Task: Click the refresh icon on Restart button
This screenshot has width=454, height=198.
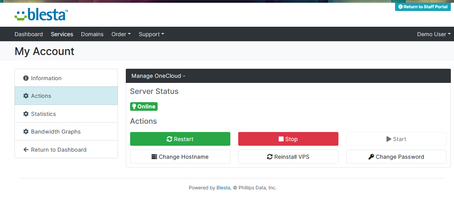Action: 169,139
